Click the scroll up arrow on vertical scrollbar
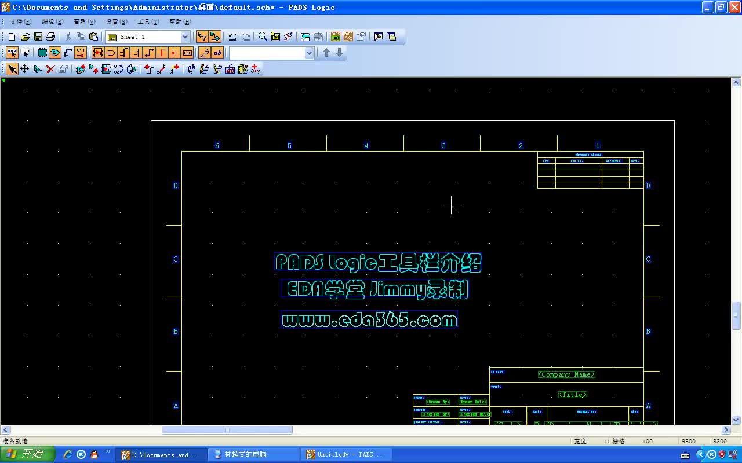This screenshot has height=463, width=742. point(736,83)
